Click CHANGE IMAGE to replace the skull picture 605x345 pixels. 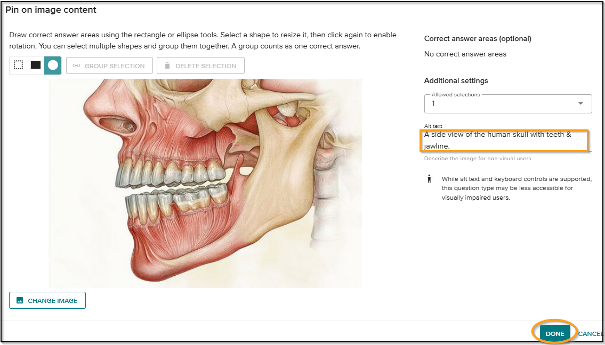[47, 300]
